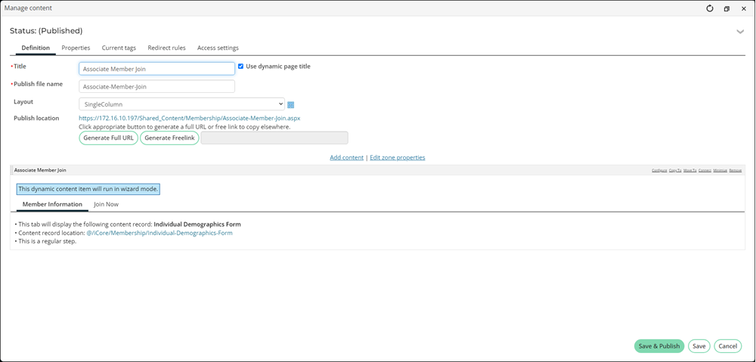
Task: Grab the drag handle beside the Associate Member Join header
Action: coord(11,170)
